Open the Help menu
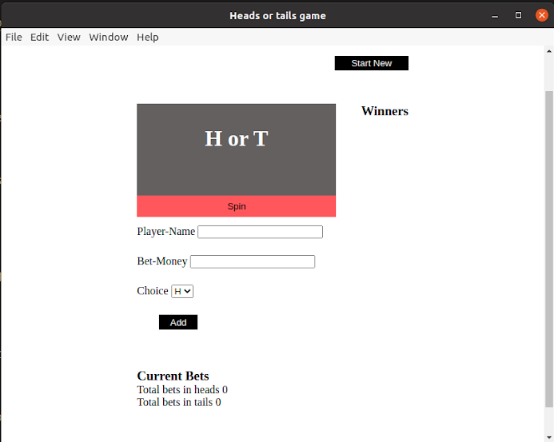 pyautogui.click(x=148, y=37)
